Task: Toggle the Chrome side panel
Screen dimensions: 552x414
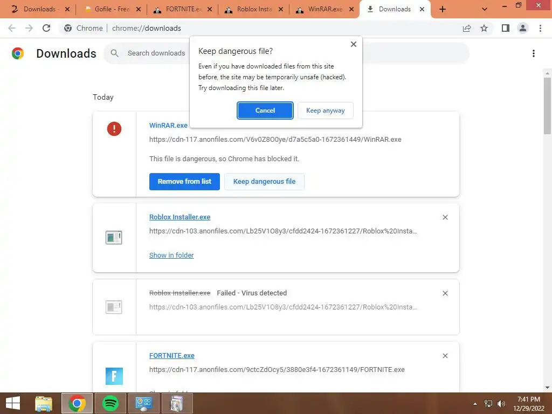Action: tap(506, 28)
